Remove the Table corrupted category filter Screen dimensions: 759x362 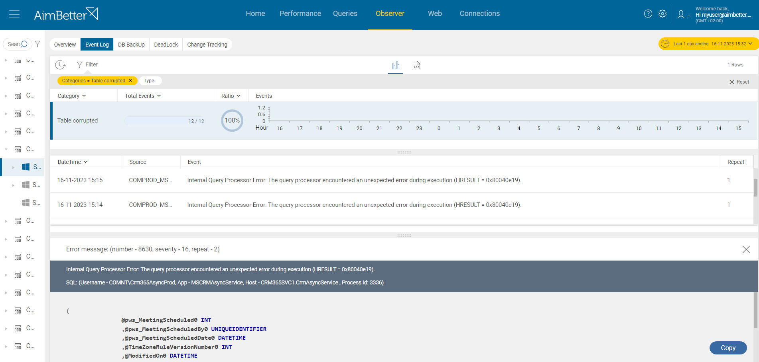click(x=130, y=80)
